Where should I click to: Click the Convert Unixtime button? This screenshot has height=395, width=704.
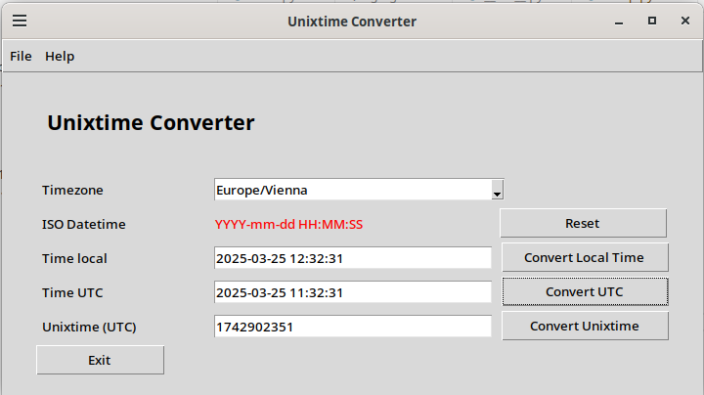585,326
